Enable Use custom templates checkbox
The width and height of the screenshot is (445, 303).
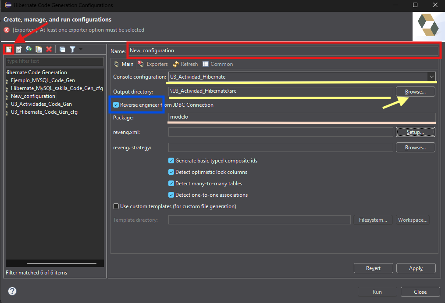tap(116, 206)
